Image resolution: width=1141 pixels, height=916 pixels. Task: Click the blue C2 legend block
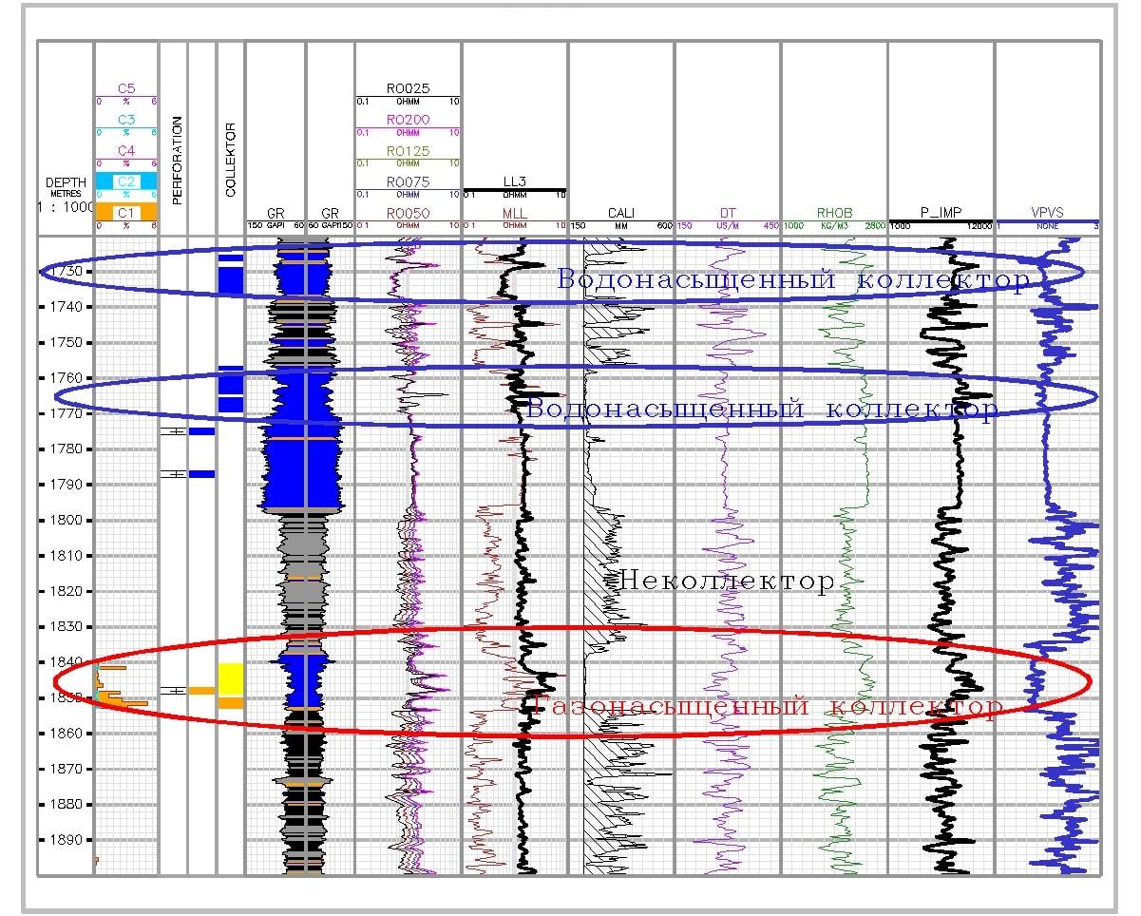(x=125, y=181)
